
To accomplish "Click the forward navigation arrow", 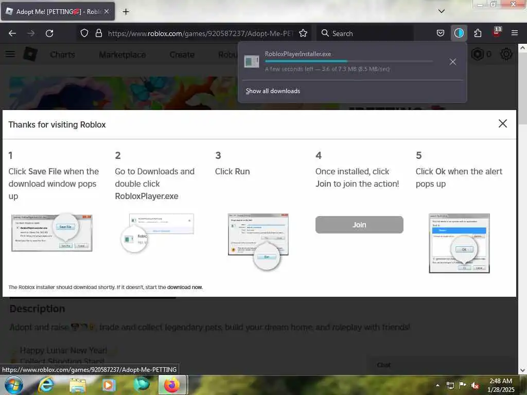I will tap(31, 33).
